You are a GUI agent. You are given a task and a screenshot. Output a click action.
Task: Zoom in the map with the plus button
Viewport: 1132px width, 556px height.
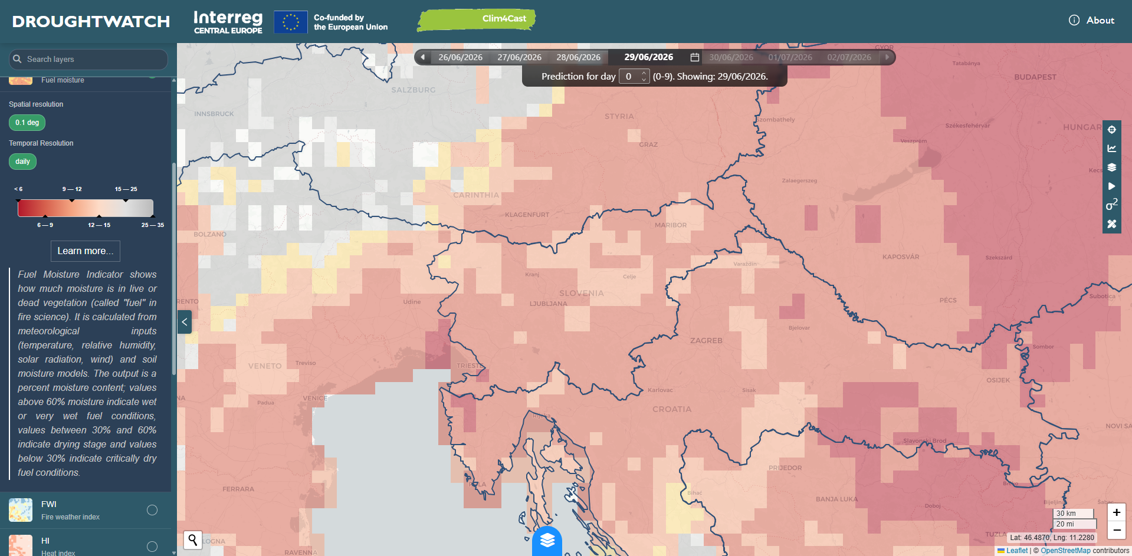click(1116, 512)
